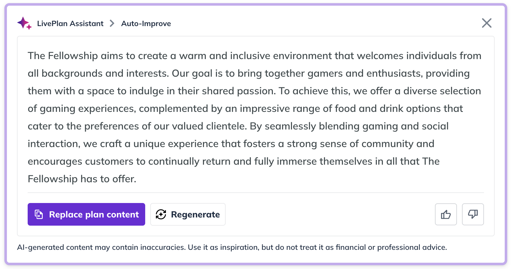Give the suggestion a thumbs up
The image size is (511, 269).
(446, 214)
